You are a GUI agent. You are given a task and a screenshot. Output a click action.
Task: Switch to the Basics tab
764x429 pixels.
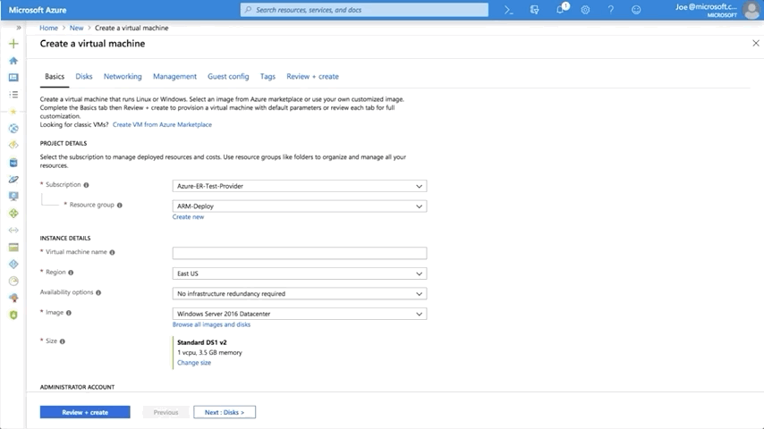pos(55,77)
